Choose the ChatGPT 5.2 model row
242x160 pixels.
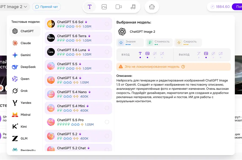(x=78, y=136)
